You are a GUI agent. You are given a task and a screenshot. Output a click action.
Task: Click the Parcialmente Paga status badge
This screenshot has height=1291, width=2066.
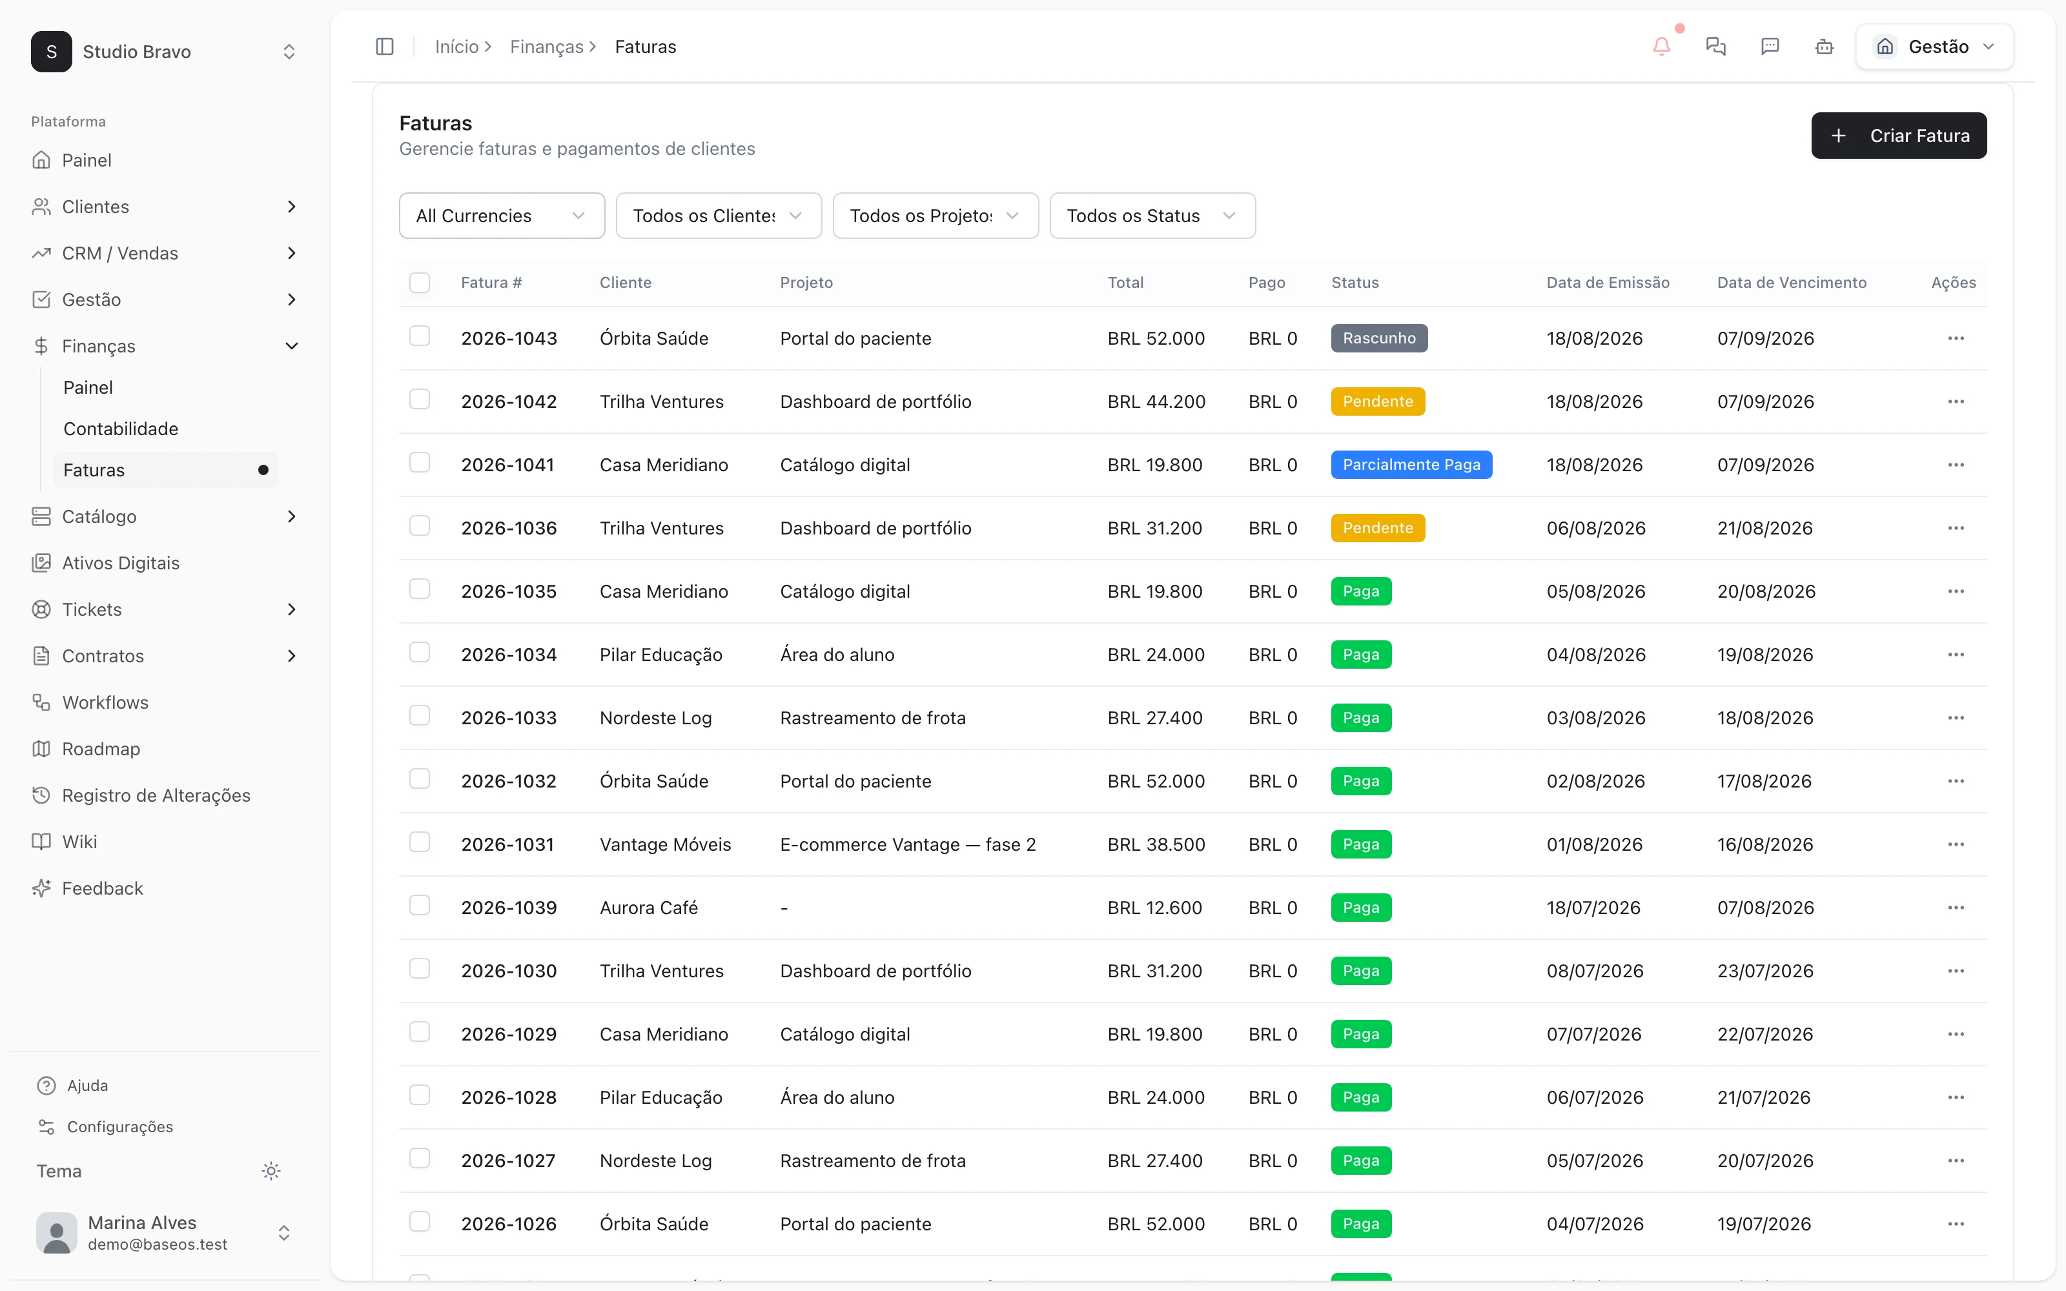click(x=1411, y=465)
